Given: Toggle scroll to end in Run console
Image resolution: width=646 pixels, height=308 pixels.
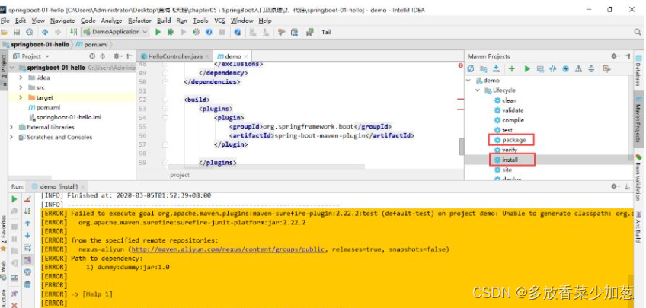Looking at the screenshot, I should [x=27, y=260].
